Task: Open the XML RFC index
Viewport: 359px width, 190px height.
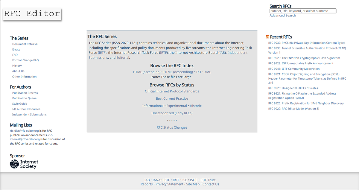Action: click(208, 72)
